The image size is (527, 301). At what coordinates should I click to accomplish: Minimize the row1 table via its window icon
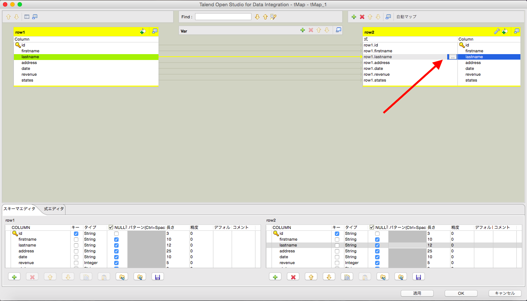[154, 31]
